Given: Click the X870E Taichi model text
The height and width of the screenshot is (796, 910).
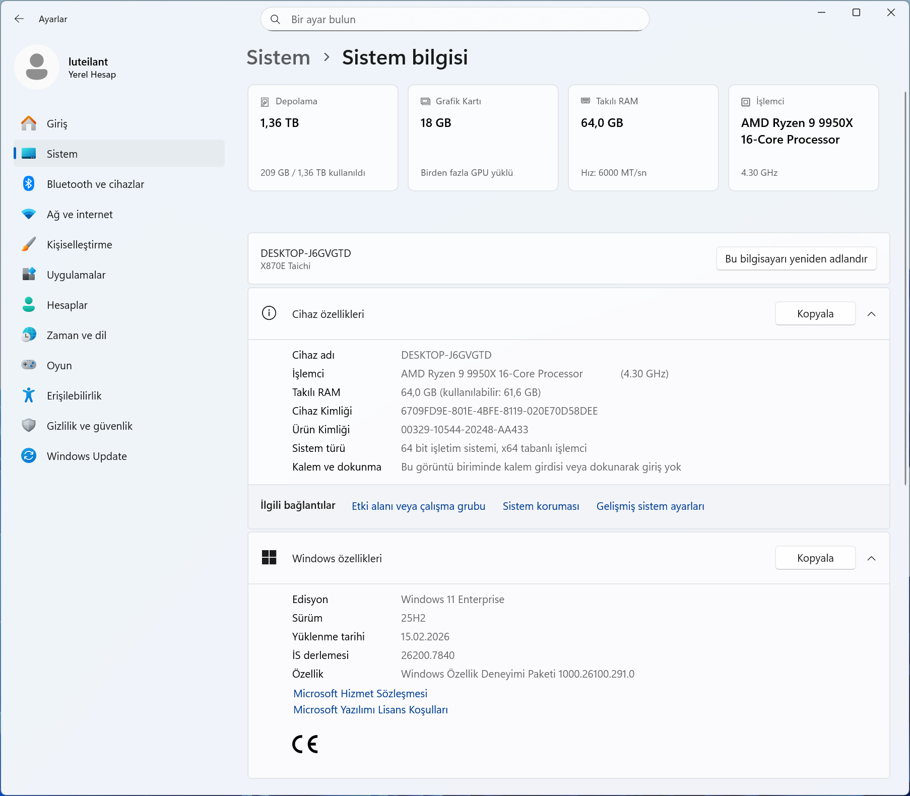Looking at the screenshot, I should [x=285, y=266].
